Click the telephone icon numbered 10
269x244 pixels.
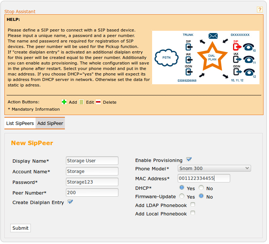coord(248,47)
